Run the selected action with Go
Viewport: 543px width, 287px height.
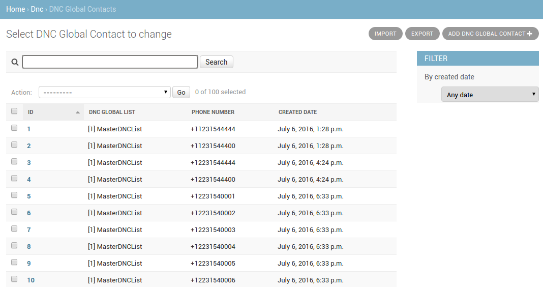[181, 92]
